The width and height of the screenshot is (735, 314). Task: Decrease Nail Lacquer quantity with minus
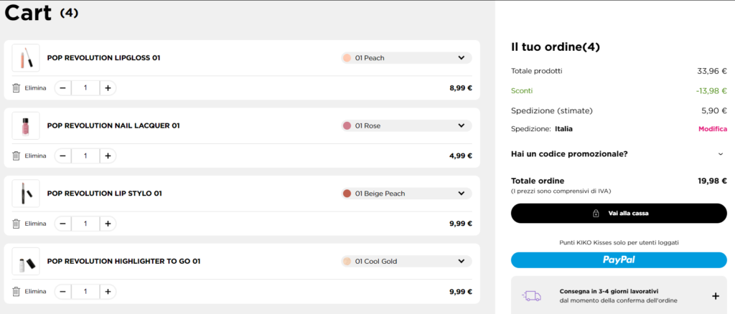[x=63, y=156]
